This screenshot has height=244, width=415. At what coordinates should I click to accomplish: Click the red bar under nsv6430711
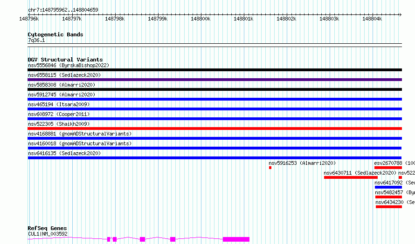(351, 178)
